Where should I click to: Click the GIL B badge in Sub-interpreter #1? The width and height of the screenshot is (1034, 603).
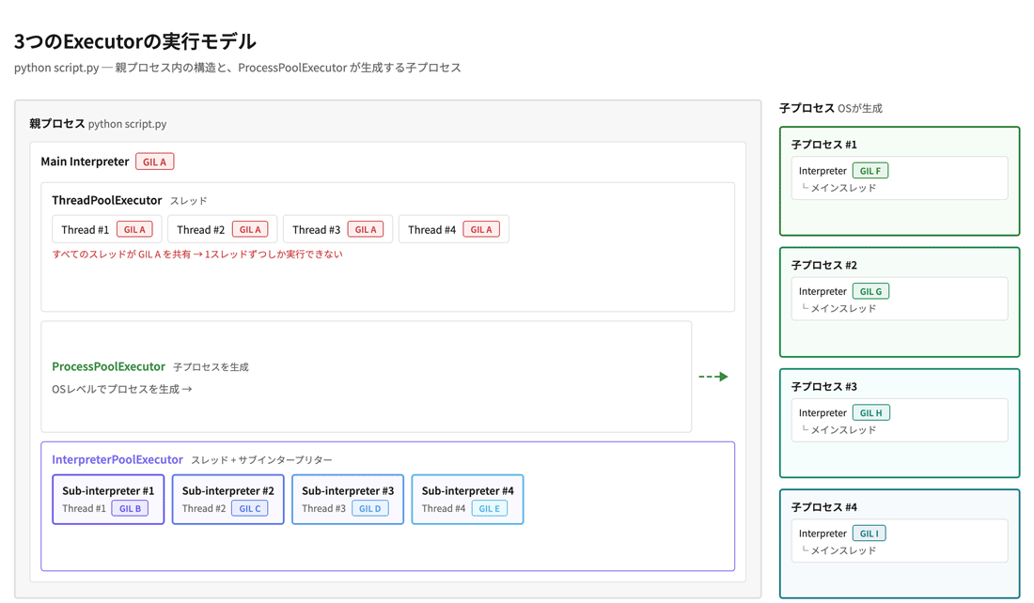[130, 508]
